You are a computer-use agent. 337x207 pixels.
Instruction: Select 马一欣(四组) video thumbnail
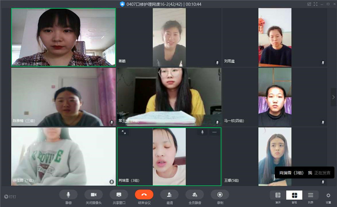click(275, 97)
